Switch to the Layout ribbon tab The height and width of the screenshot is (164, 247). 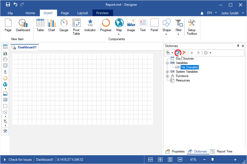(83, 13)
